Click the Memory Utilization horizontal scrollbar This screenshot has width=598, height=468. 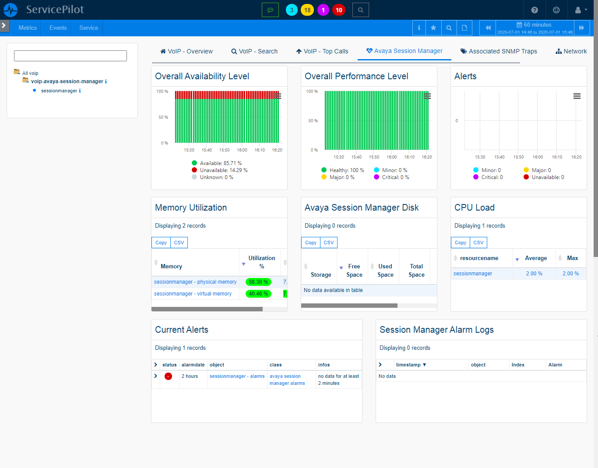pyautogui.click(x=207, y=309)
